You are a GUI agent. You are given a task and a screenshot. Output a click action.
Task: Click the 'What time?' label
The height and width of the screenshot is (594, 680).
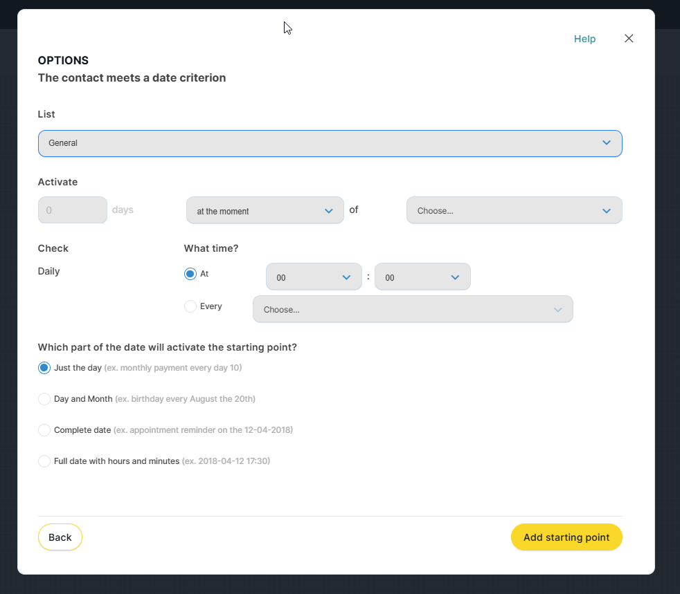point(211,248)
